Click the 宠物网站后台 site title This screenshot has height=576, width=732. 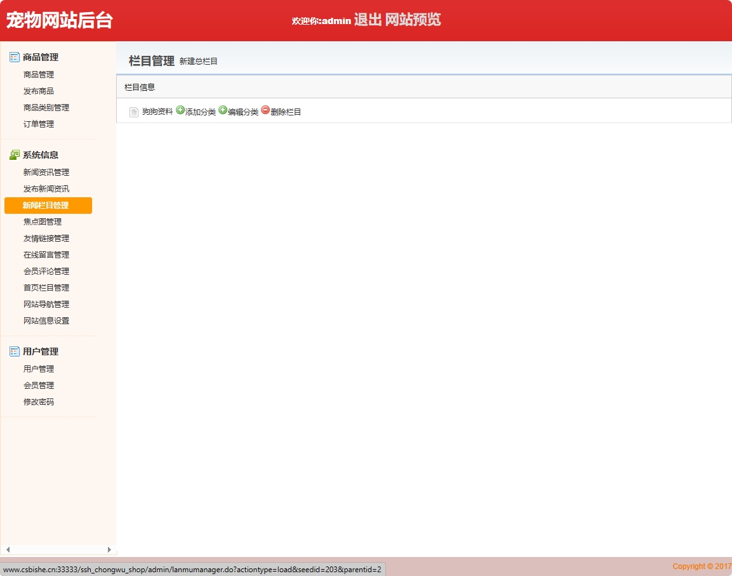tap(59, 20)
